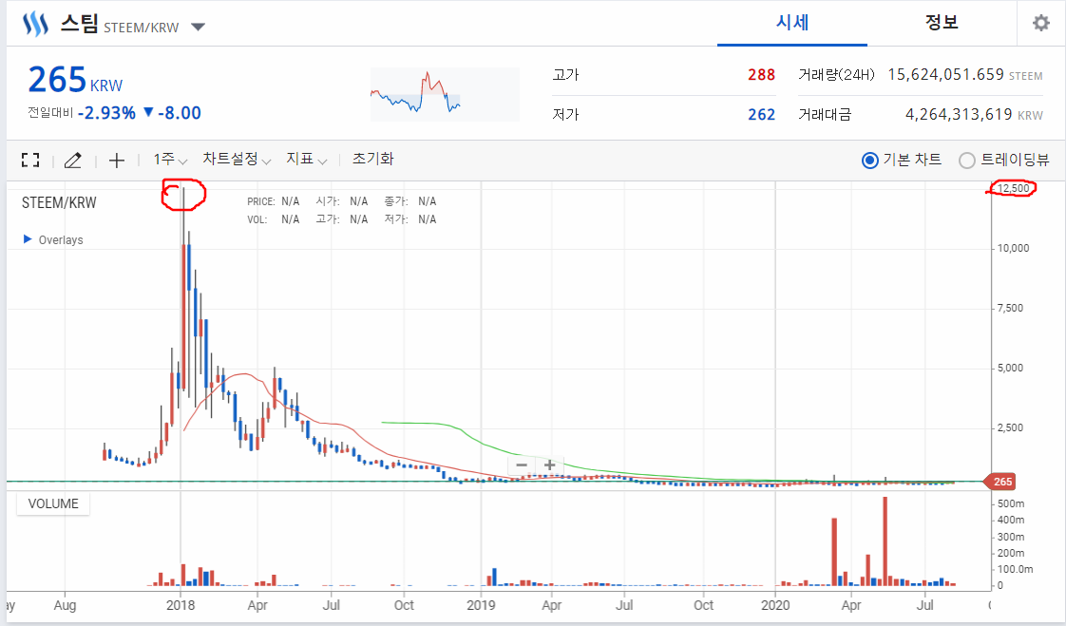Viewport: 1066px width, 626px height.
Task: Select the 트레이딩뷰 radio button
Action: click(967, 161)
